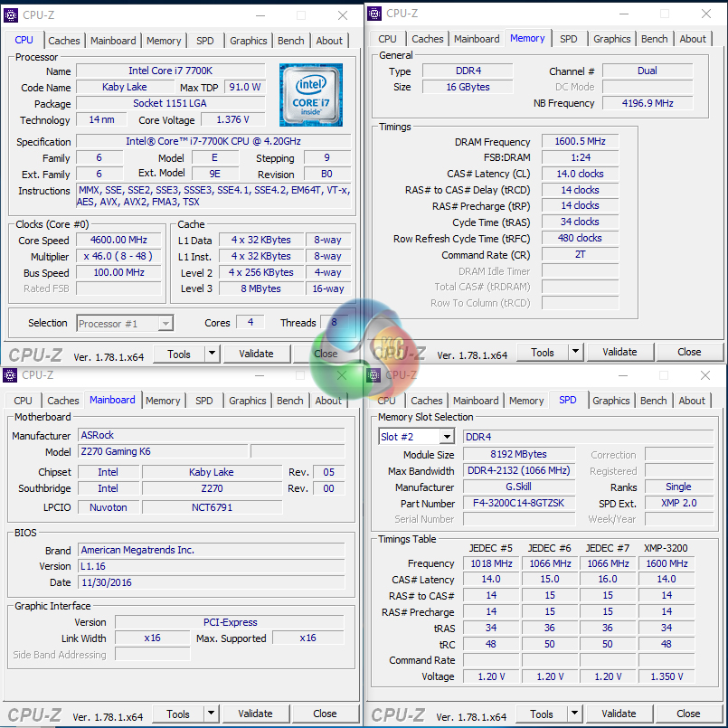728x728 pixels.
Task: Go to the About tab in the SPD window
Action: tap(692, 401)
